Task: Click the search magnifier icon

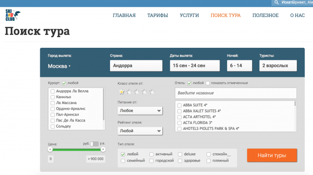Action: (x=276, y=2)
